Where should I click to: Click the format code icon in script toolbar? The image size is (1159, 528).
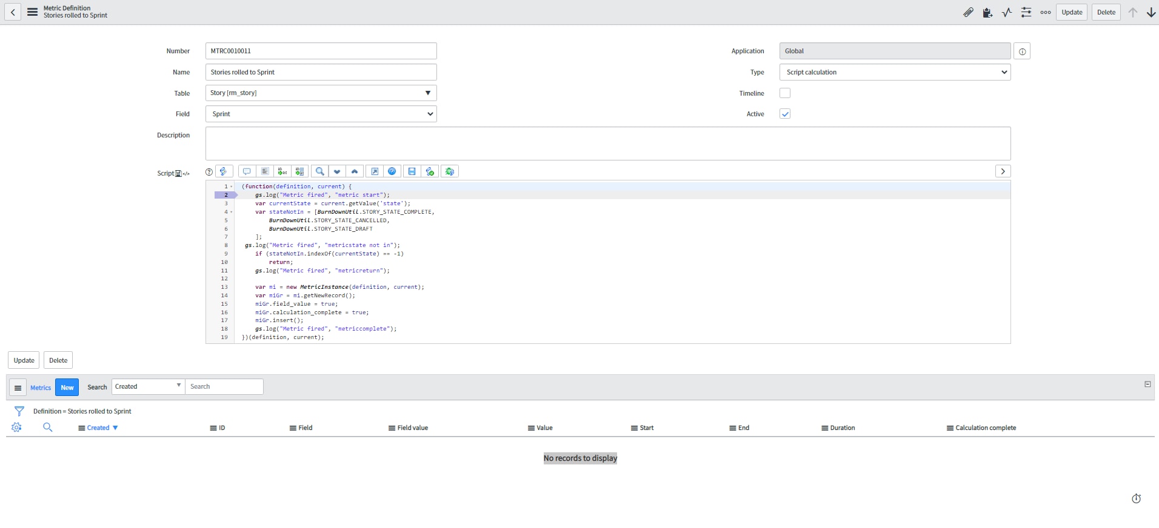[265, 171]
